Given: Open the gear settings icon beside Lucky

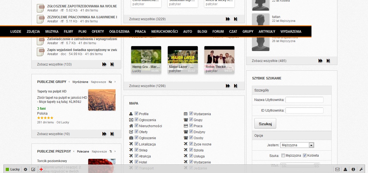Looking at the screenshot, I should coord(25,169).
